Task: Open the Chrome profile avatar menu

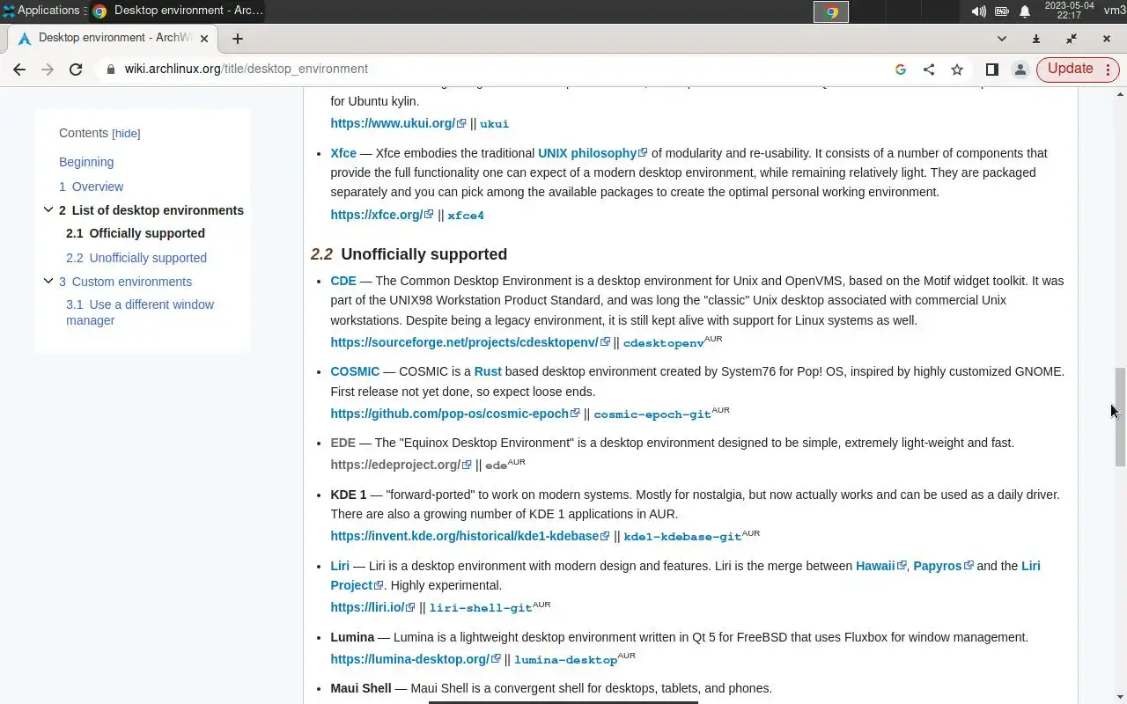Action: (x=1020, y=70)
